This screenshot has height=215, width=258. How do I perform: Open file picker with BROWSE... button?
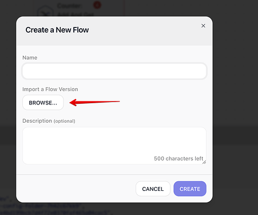pos(43,103)
